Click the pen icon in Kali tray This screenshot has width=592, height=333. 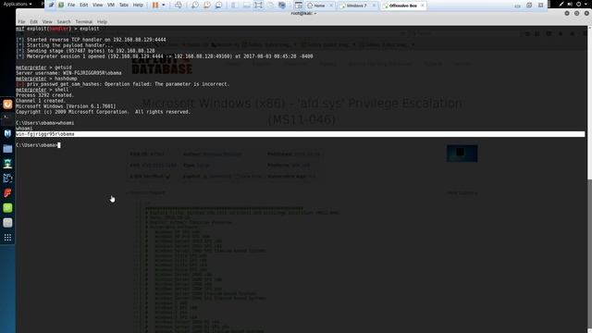561,4
